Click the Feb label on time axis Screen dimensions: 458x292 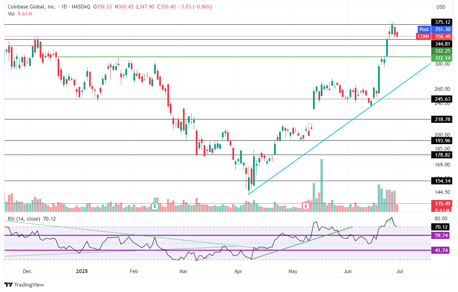[x=134, y=271]
